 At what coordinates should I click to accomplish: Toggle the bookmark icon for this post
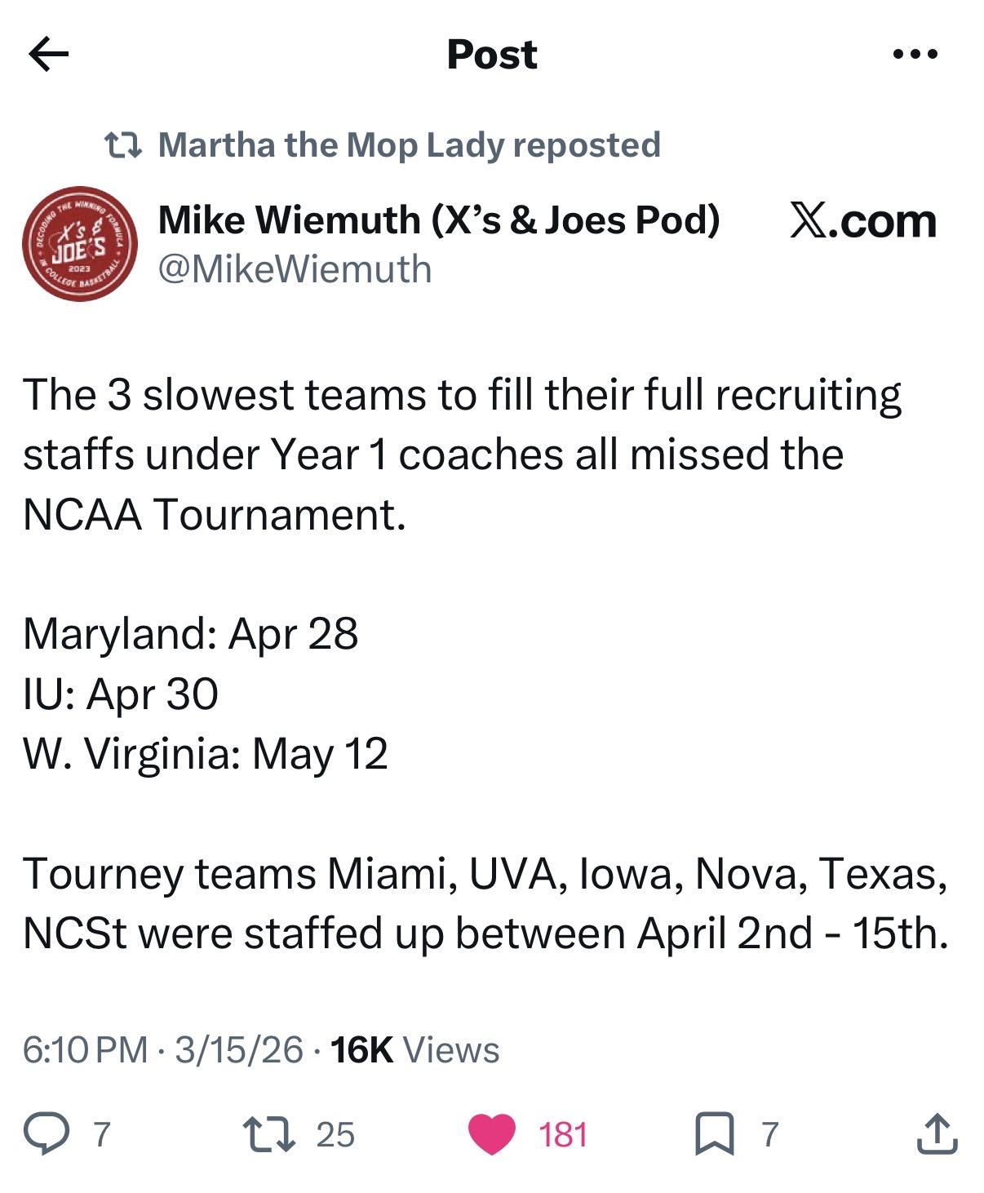click(x=714, y=1135)
